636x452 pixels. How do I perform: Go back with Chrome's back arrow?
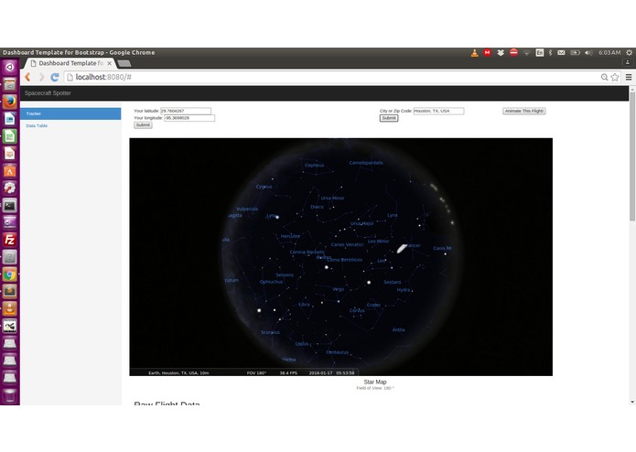[x=28, y=77]
